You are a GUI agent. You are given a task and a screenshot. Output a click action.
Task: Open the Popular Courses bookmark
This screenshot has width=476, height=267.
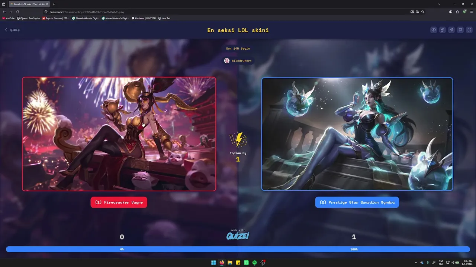click(56, 18)
